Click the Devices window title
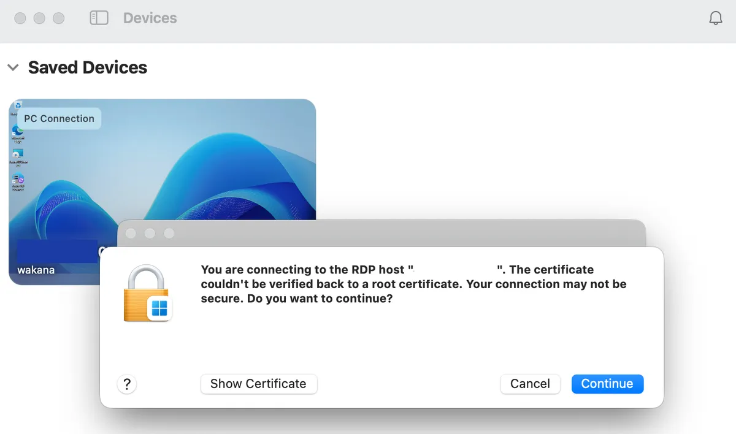Viewport: 736px width, 434px height. 150,18
